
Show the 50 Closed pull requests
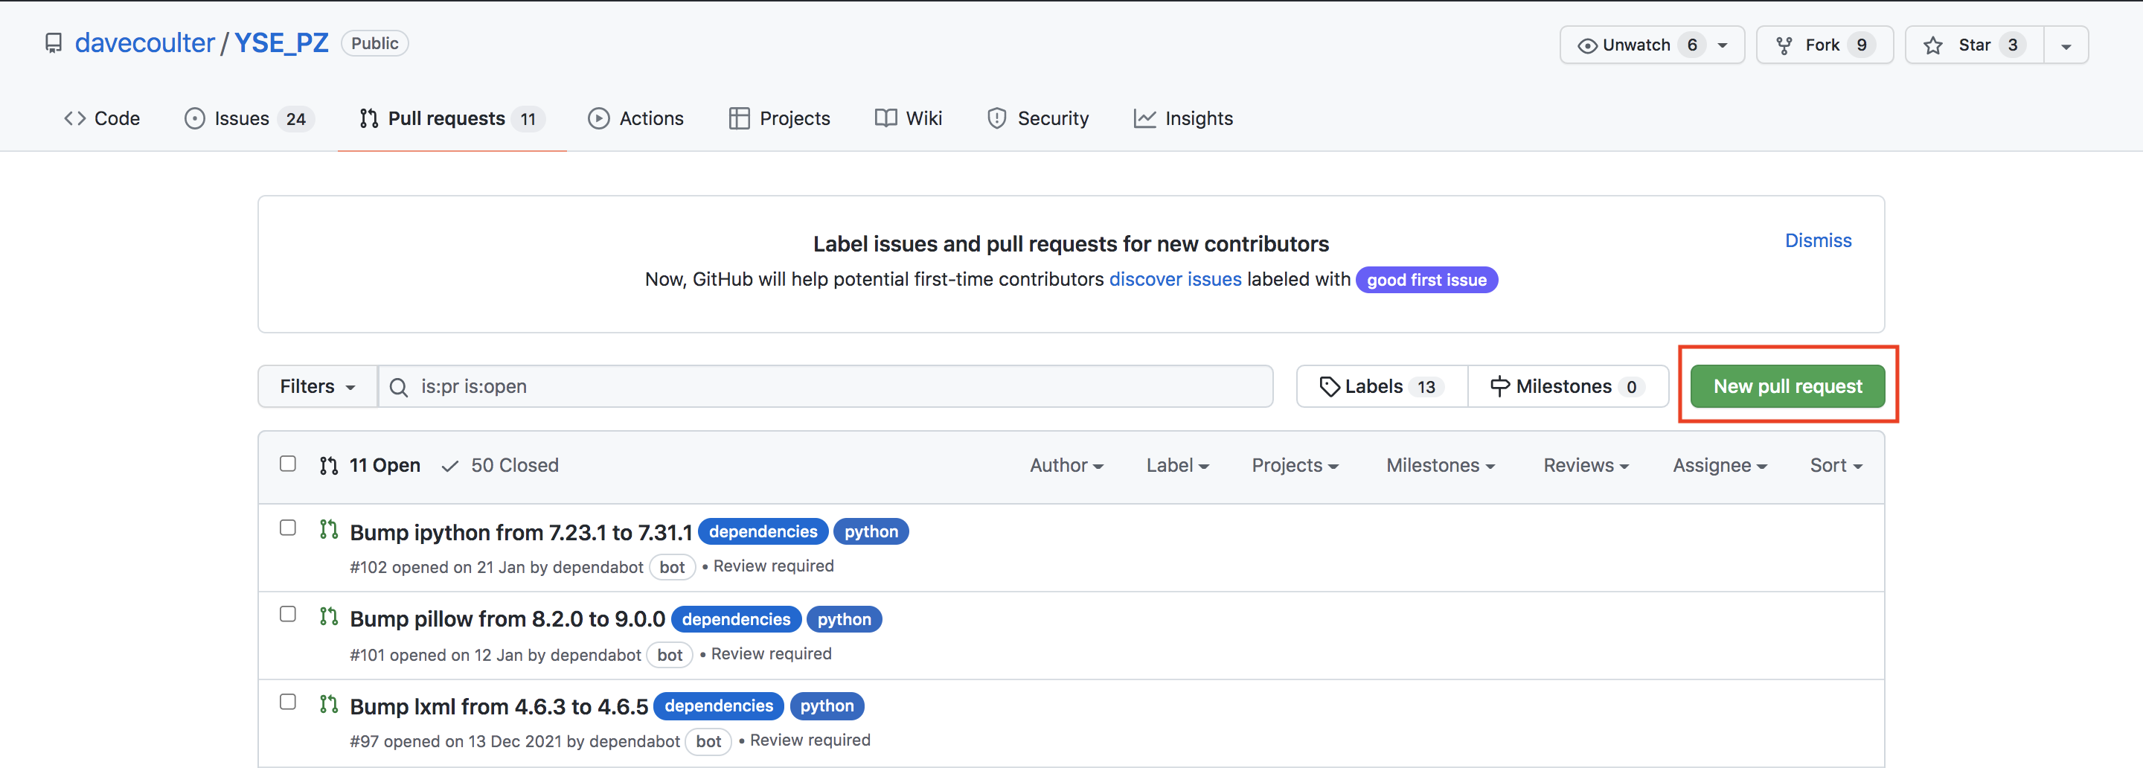coord(500,465)
